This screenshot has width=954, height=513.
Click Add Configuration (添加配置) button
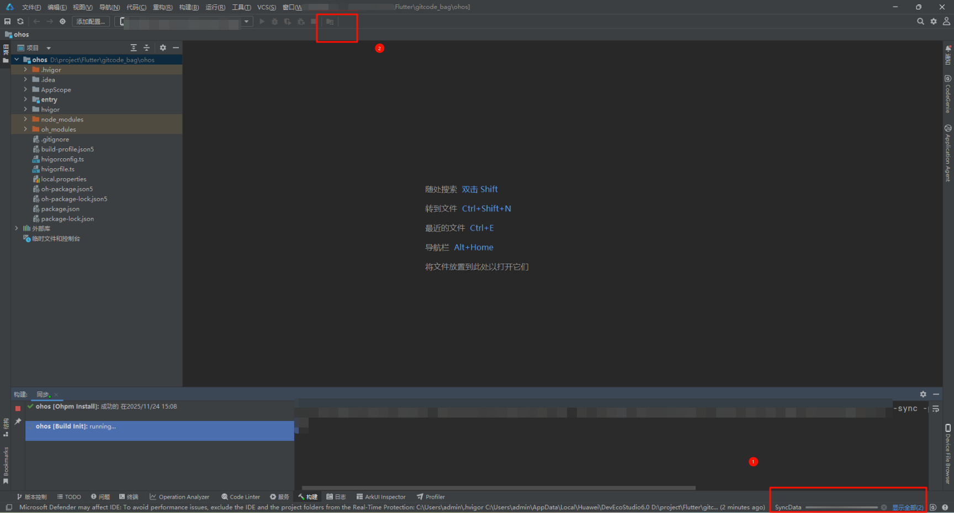(91, 22)
